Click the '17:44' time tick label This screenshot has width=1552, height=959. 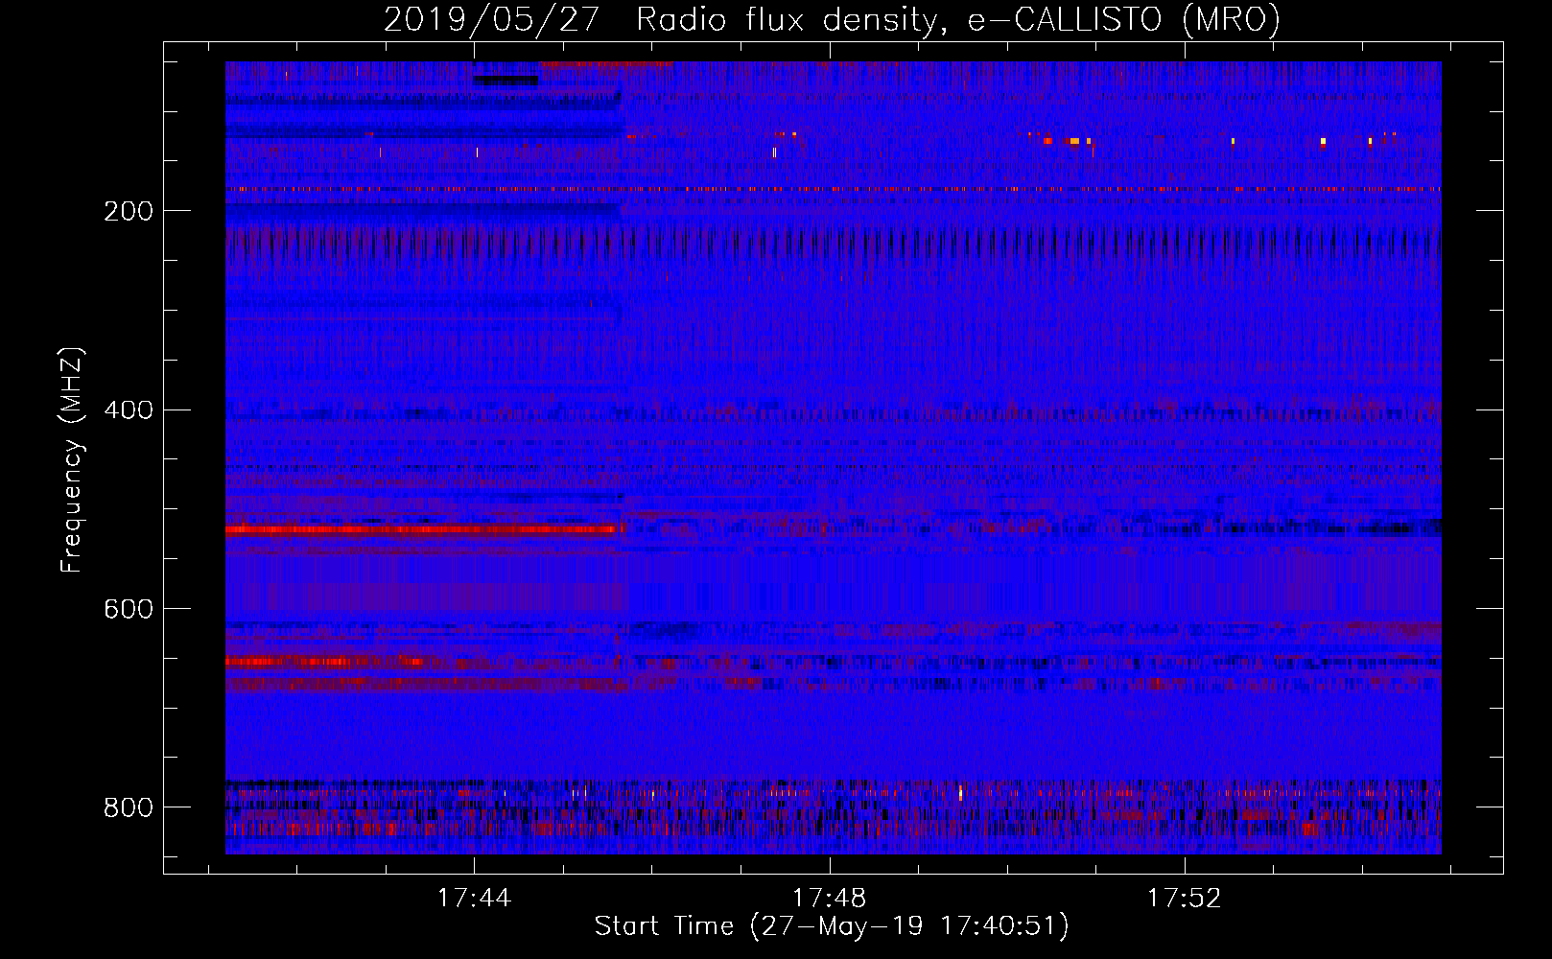click(x=474, y=899)
